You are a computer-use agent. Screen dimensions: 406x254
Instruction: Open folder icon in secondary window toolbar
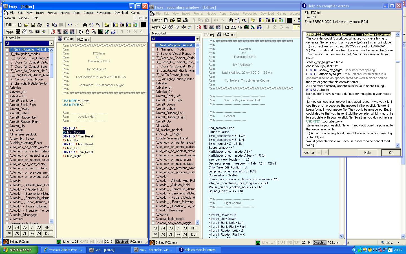(173, 20)
